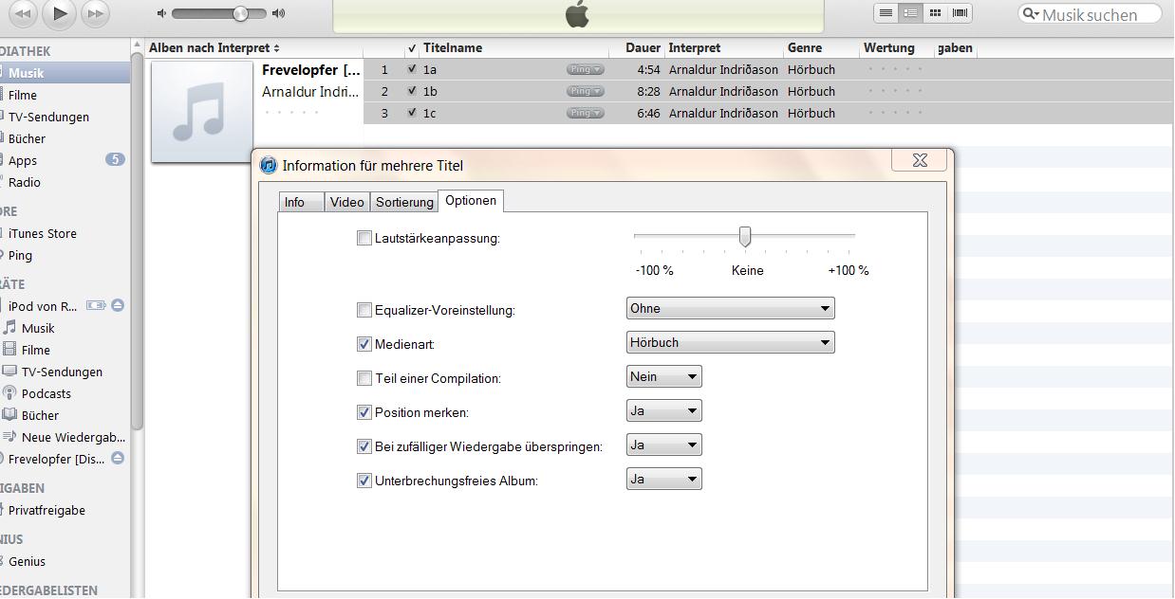Open the Ping menu for track 1a
The width and height of the screenshot is (1175, 599).
click(586, 69)
